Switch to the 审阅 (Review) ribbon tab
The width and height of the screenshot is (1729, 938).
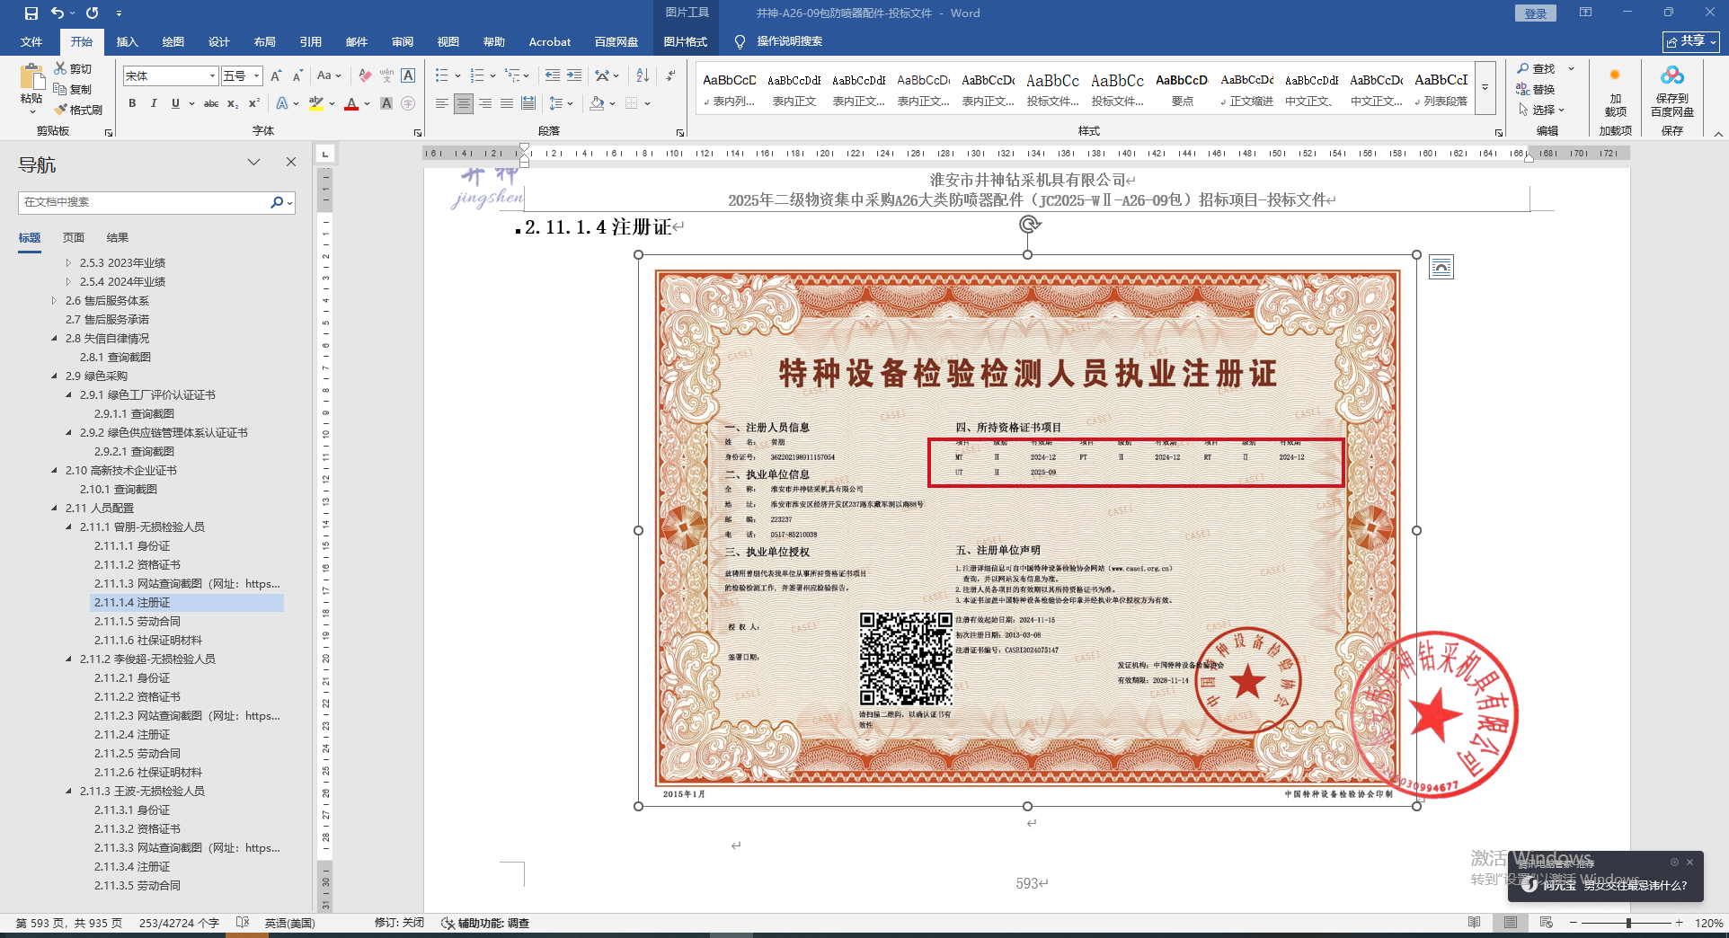tap(403, 41)
